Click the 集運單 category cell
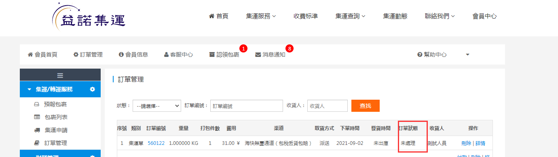Viewport: 558px width, 157px height. 136,143
